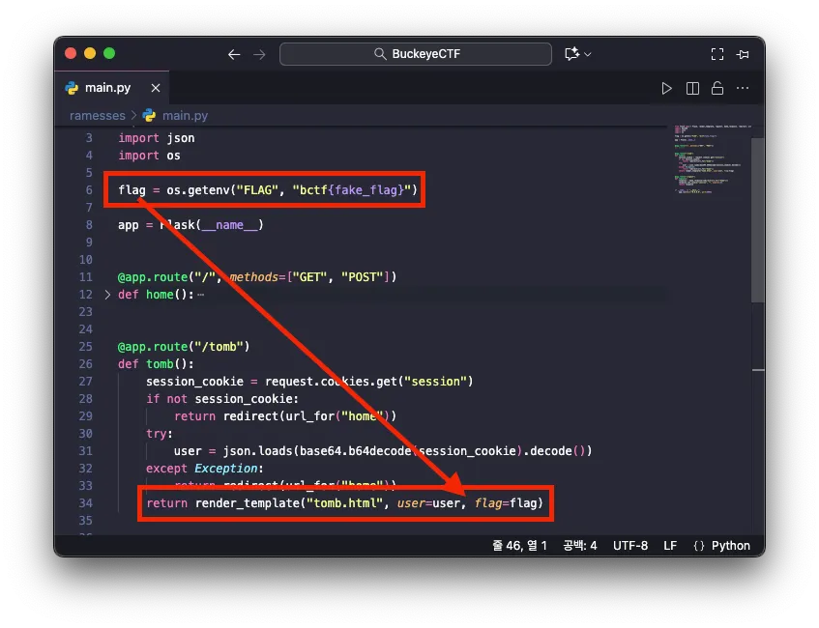The width and height of the screenshot is (819, 628).
Task: Select the UTF-8 encoding indicator
Action: tap(630, 546)
